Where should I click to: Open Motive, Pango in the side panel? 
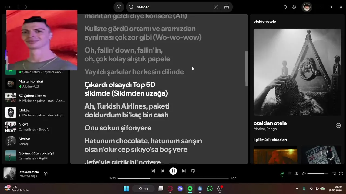pyautogui.click(x=265, y=129)
